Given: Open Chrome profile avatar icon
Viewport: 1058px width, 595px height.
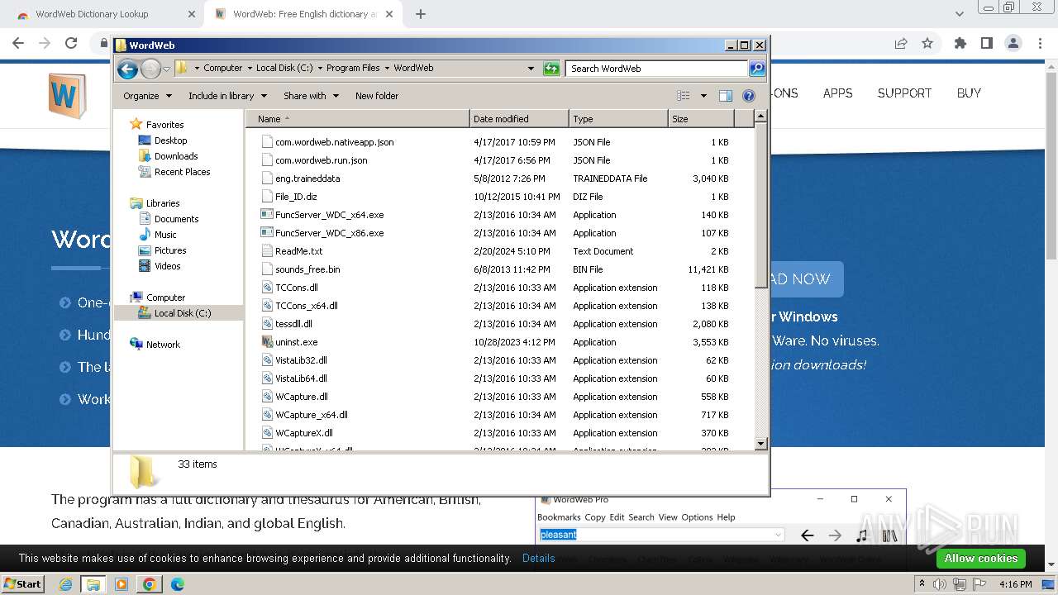Looking at the screenshot, I should click(x=1013, y=43).
